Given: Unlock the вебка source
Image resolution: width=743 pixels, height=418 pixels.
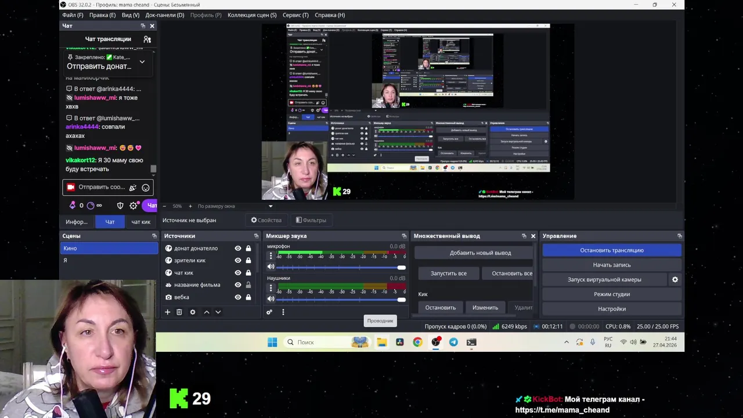Looking at the screenshot, I should click(248, 297).
